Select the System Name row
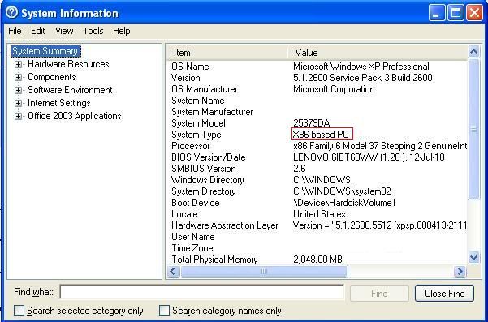Image resolution: width=488 pixels, height=322 pixels. [317, 101]
